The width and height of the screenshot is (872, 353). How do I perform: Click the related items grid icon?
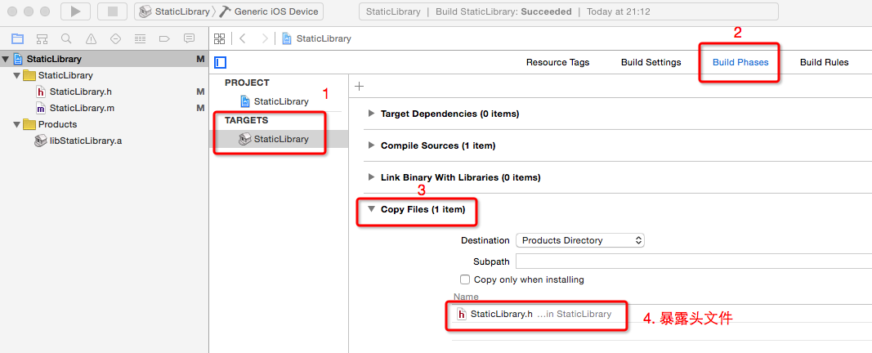[219, 38]
